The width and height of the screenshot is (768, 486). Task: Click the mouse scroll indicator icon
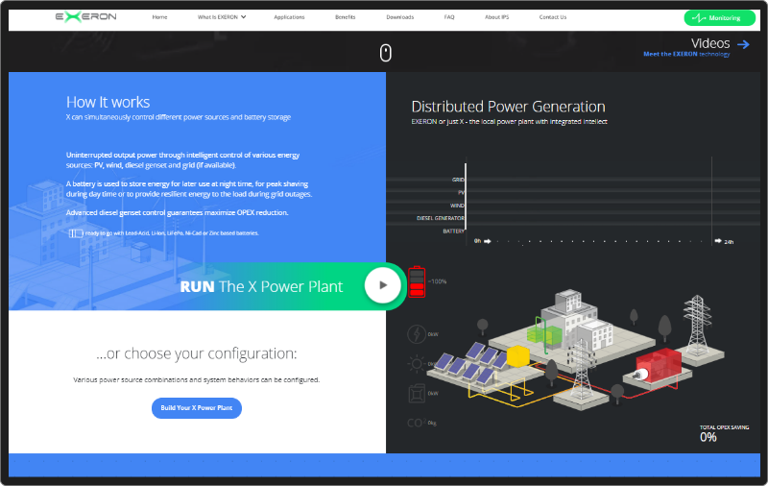(x=386, y=53)
